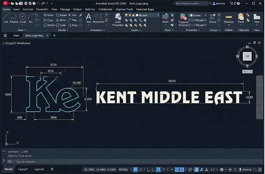Toggle ortho mode in status bar
Viewport: 265px width, 174px height.
click(149, 169)
